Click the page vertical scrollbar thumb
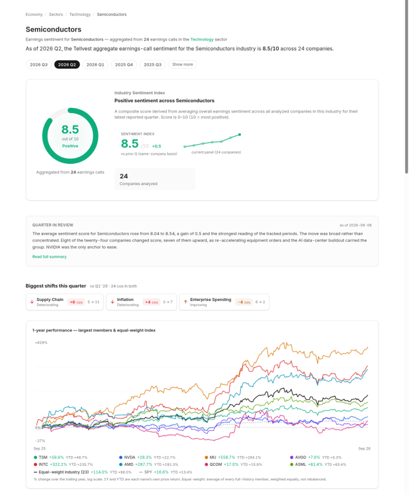 click(x=407, y=86)
